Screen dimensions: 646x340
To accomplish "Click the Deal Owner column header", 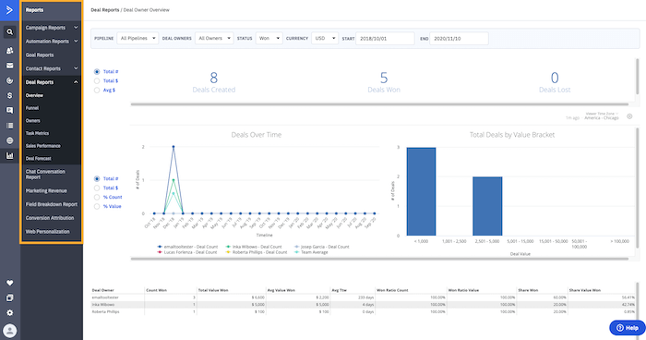I will coord(103,290).
